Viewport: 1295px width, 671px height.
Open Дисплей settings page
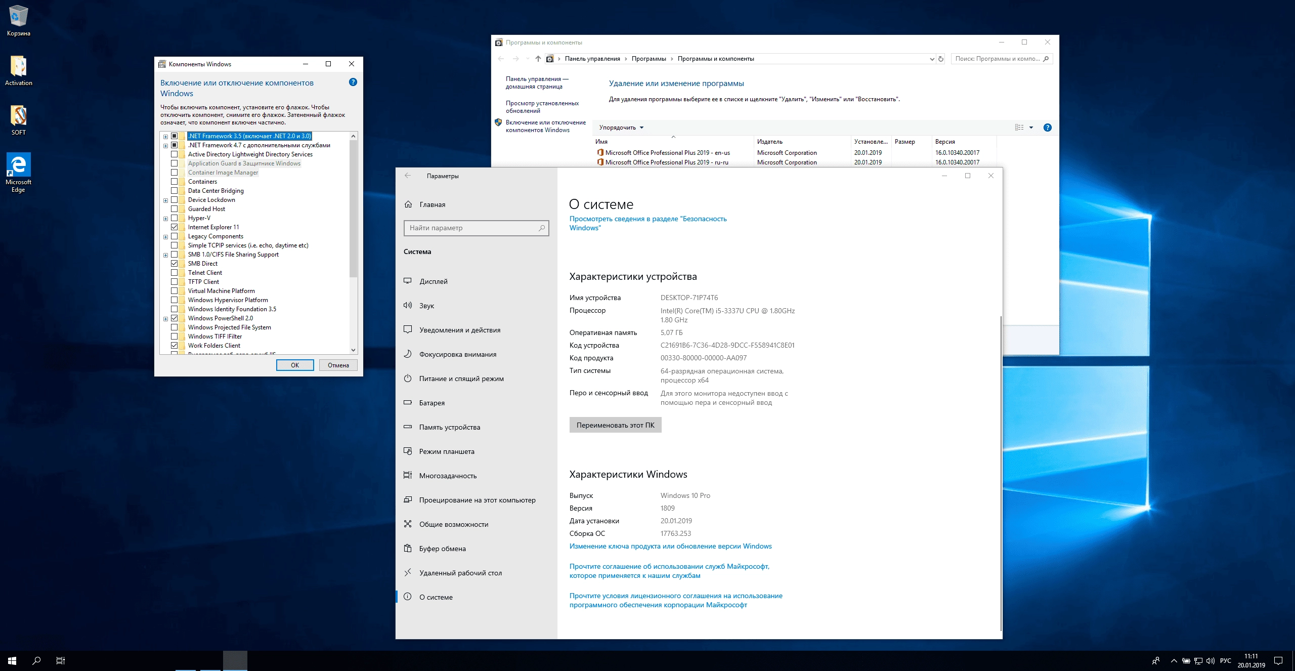pyautogui.click(x=476, y=281)
